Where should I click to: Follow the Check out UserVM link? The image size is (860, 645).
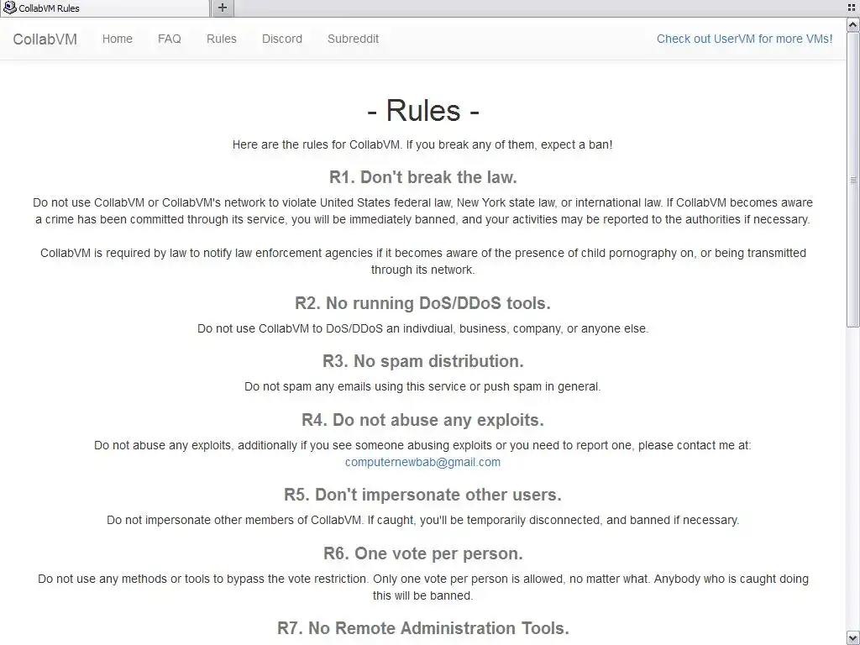click(744, 39)
